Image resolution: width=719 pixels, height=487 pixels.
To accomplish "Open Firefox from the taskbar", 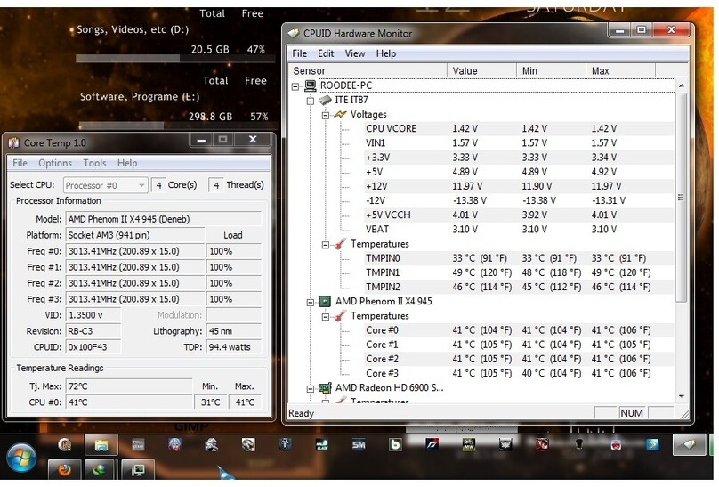I will (x=65, y=470).
